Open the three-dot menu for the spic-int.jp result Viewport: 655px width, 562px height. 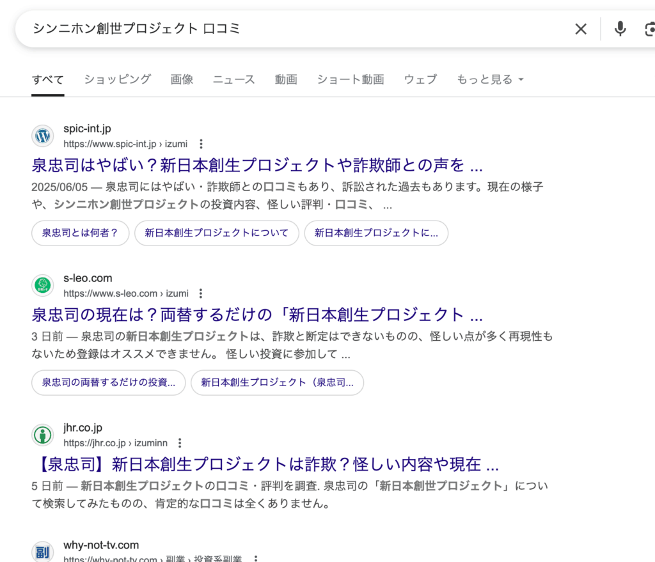[x=201, y=144]
